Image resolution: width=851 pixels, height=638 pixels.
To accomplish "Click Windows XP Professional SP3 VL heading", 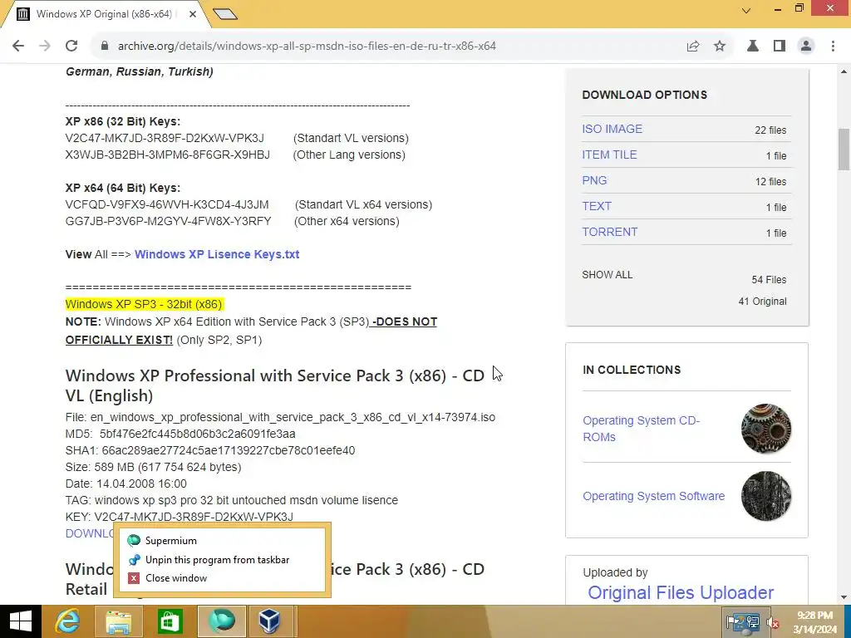I will pos(274,385).
